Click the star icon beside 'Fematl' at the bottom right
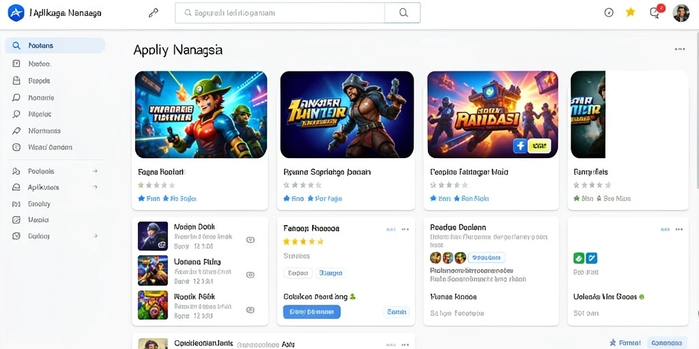 point(613,342)
